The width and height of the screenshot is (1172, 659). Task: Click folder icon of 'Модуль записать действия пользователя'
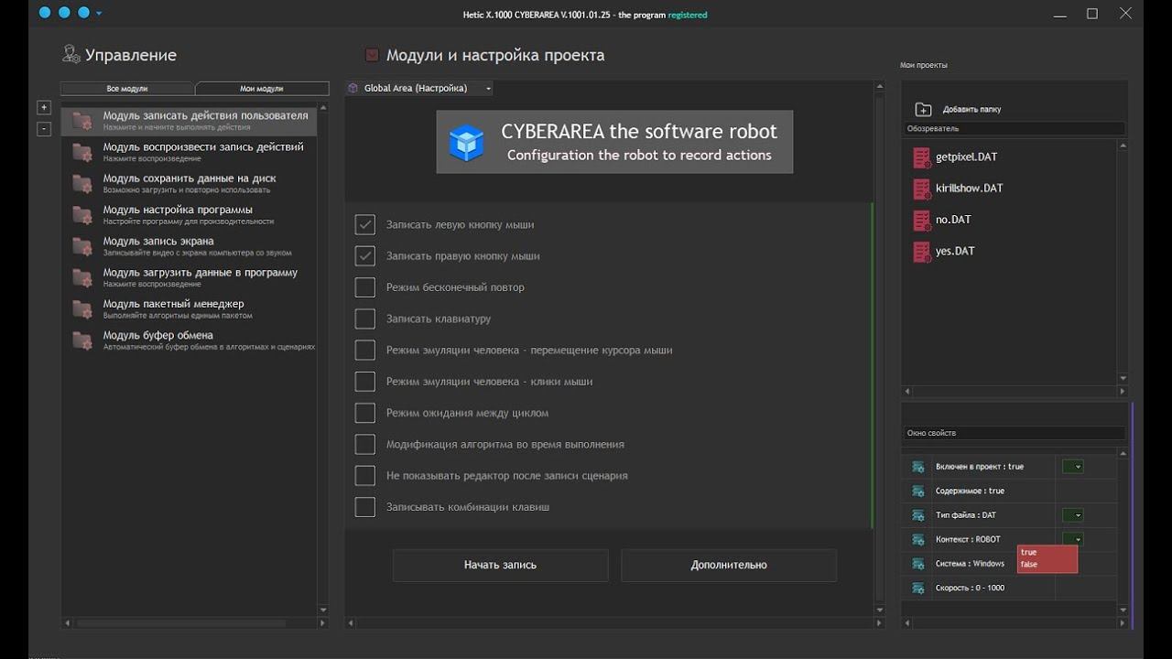coord(82,121)
